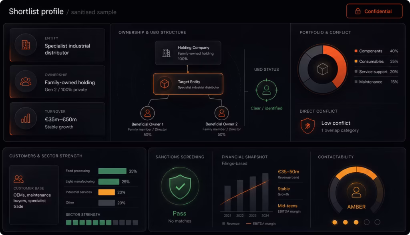Select the Beneficial Owner 2 avatar
410x235 pixels.
point(221,113)
